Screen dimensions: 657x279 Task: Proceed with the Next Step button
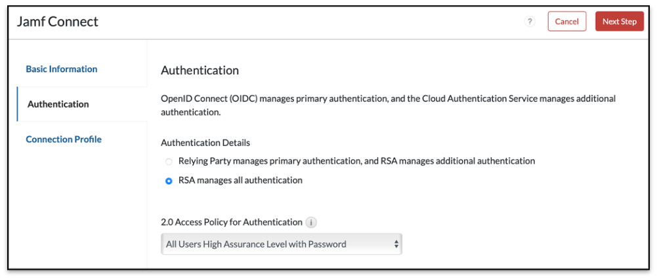tap(619, 22)
